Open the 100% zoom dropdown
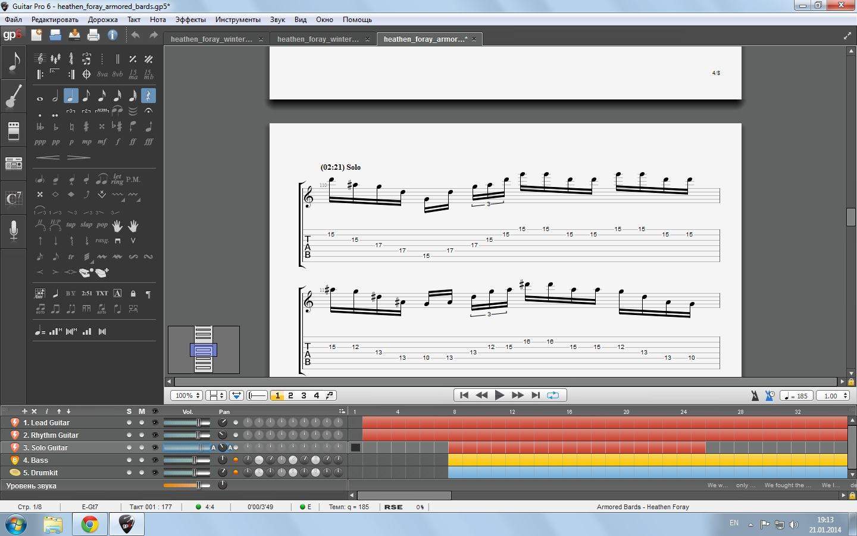Image resolution: width=857 pixels, height=536 pixels. click(x=187, y=395)
